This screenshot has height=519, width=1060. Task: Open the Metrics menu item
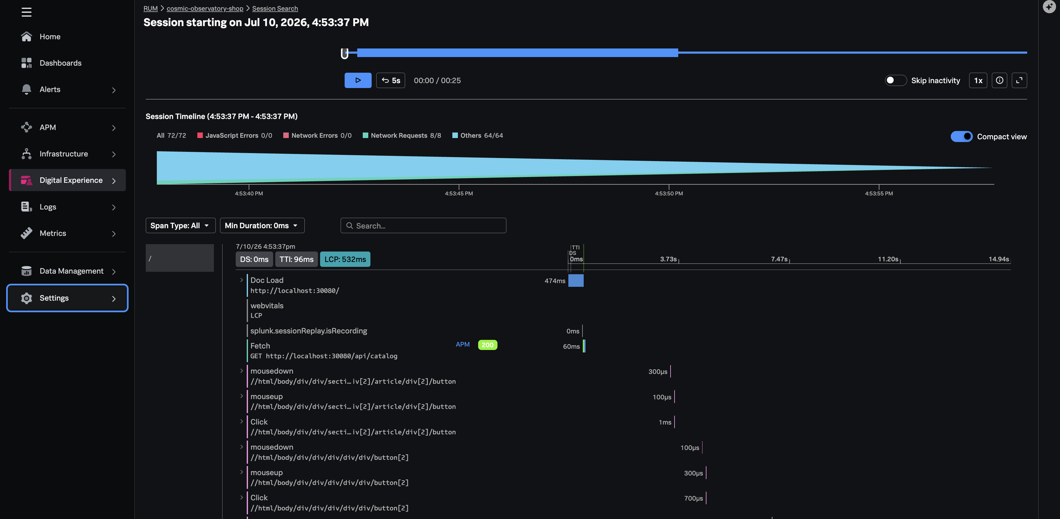[67, 233]
